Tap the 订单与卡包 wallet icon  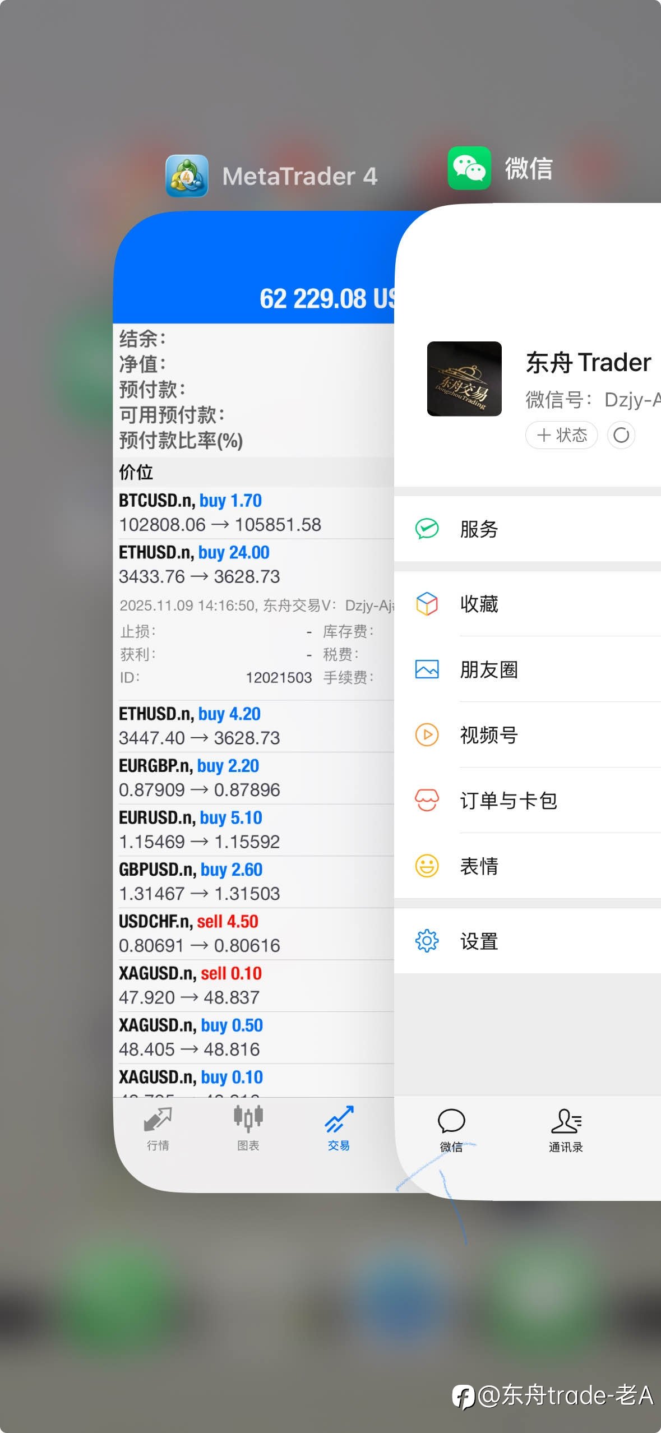(427, 801)
